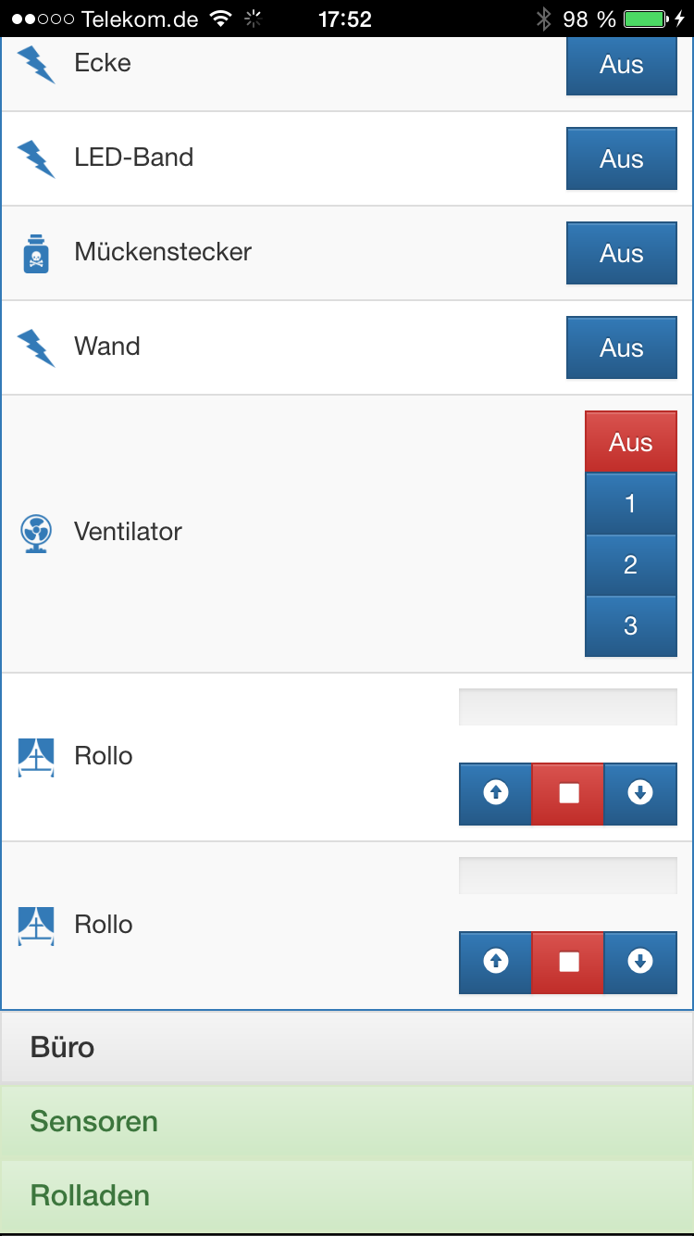Viewport: 694px width, 1236px height.
Task: Tap the lightning icon beside LED-Band
Action: 36,158
